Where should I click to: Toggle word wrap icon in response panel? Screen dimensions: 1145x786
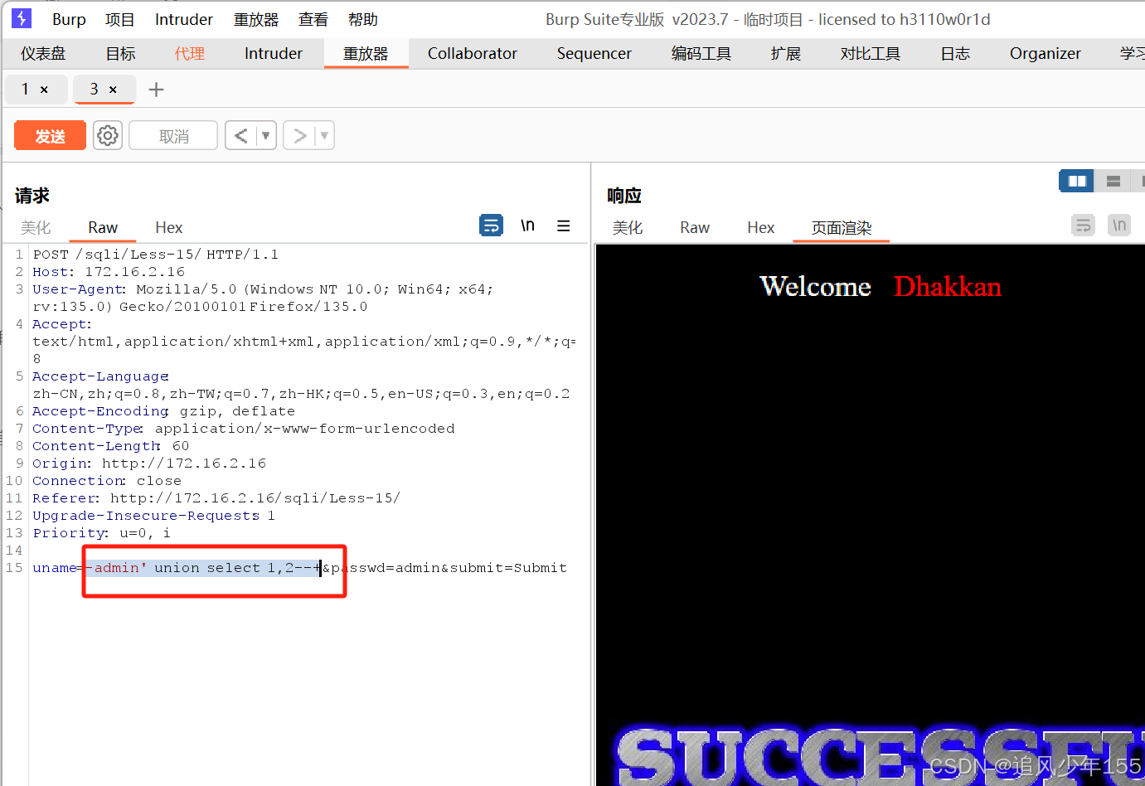pyautogui.click(x=1083, y=225)
